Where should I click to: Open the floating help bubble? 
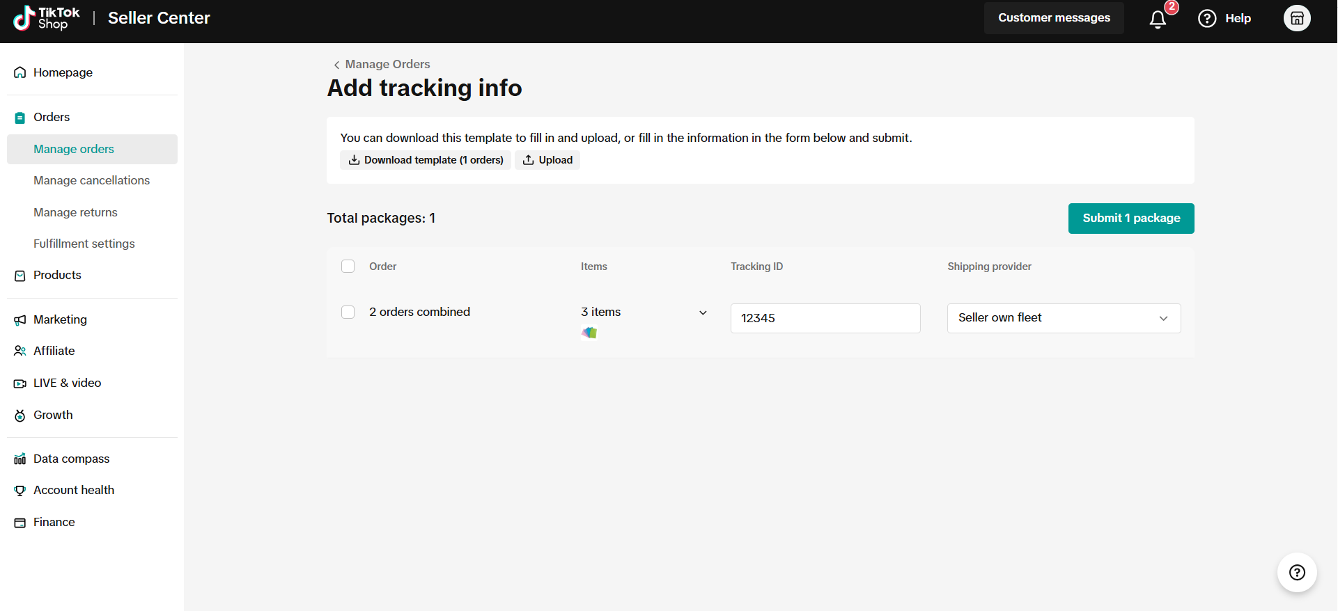pos(1297,573)
